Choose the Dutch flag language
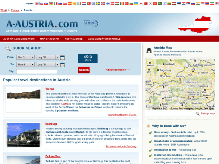219x164 pixels. tap(84, 4)
